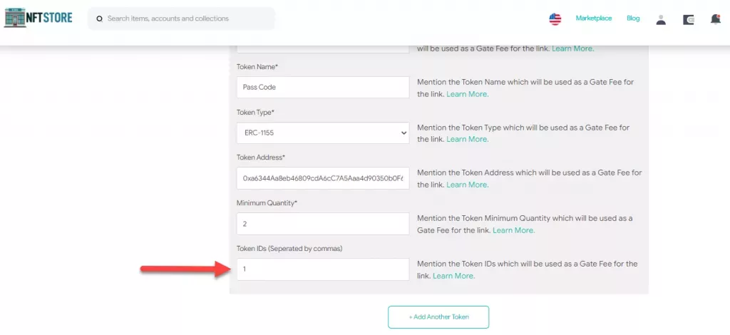Open Learn More for Token Name
Image resolution: width=730 pixels, height=335 pixels.
468,94
